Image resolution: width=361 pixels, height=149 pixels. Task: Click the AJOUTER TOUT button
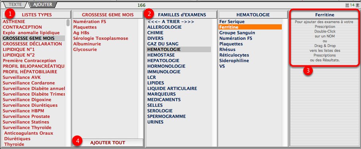point(108,143)
